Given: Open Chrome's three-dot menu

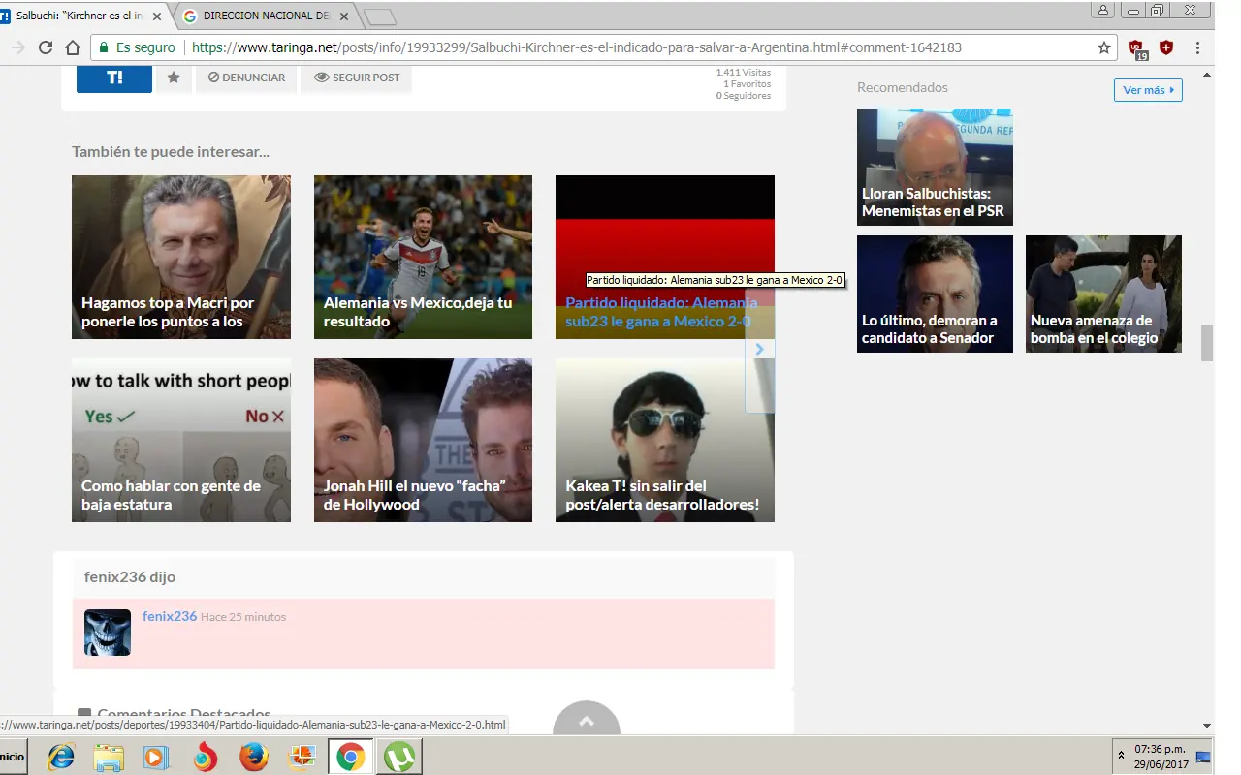Looking at the screenshot, I should (x=1198, y=47).
